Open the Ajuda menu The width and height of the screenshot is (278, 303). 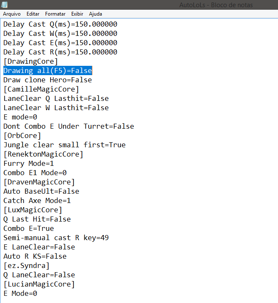click(95, 14)
